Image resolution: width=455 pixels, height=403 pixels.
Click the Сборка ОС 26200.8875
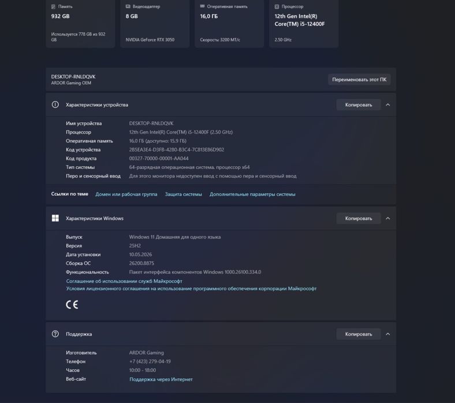141,263
